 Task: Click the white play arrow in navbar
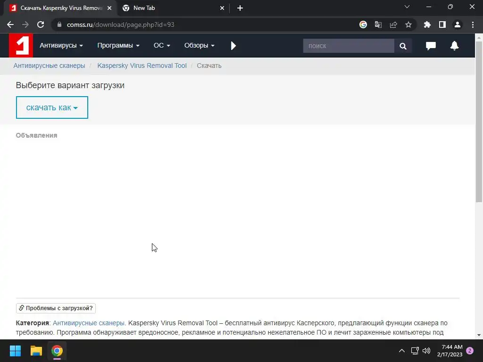[233, 46]
